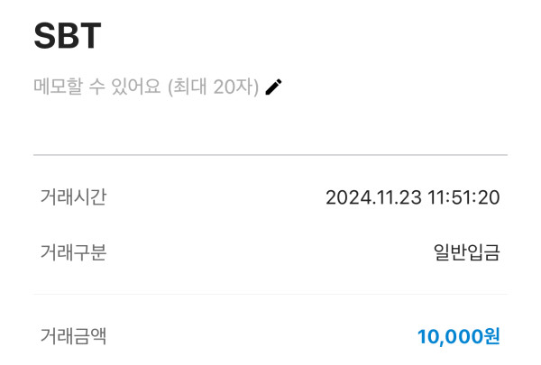The width and height of the screenshot is (541, 365).
Task: Click the letter S in SBT title
Action: point(45,36)
